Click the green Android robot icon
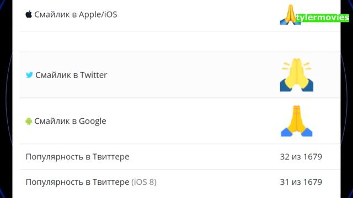 click(x=29, y=121)
